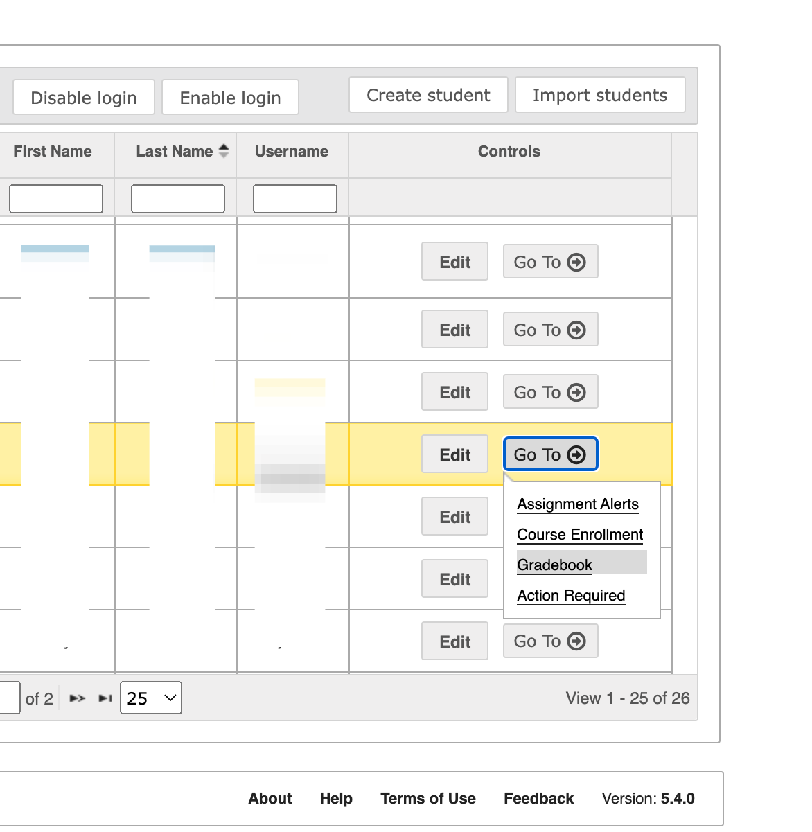
Task: Choose Assignment Alerts from the Go To menu
Action: pyautogui.click(x=578, y=504)
